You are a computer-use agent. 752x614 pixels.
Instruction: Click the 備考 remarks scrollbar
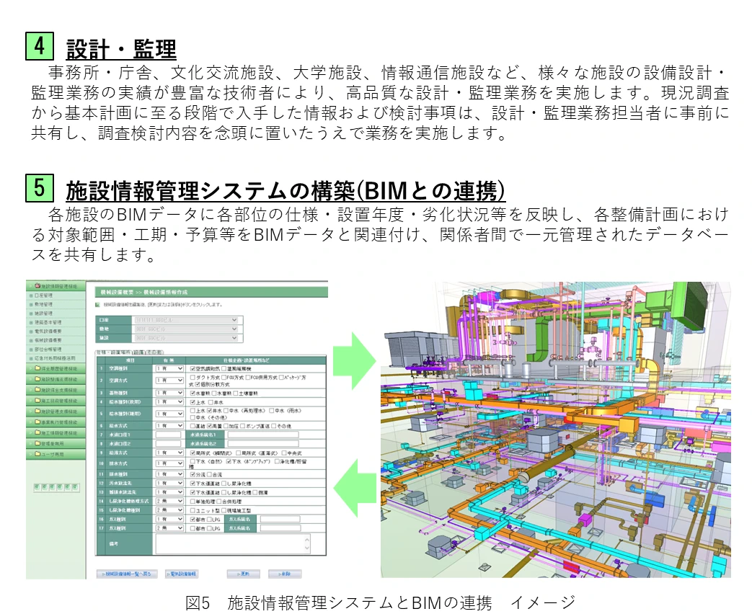306,544
